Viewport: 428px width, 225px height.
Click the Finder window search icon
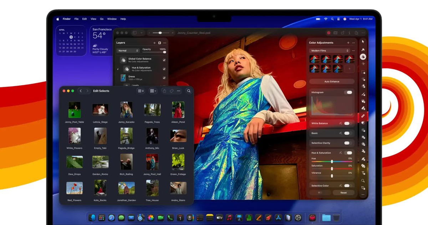pos(189,91)
